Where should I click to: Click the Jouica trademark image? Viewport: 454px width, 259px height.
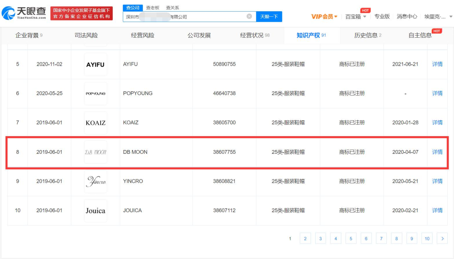click(95, 210)
